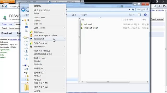The image size is (167, 93).
Task: Click Explorer back navigation arrow
Action: pyautogui.click(x=23, y=10)
